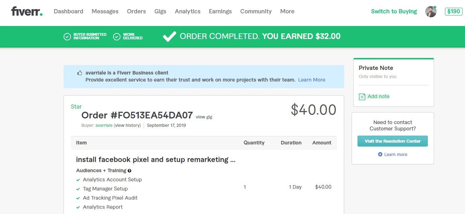Click the plus icon beside Add note

point(362,97)
